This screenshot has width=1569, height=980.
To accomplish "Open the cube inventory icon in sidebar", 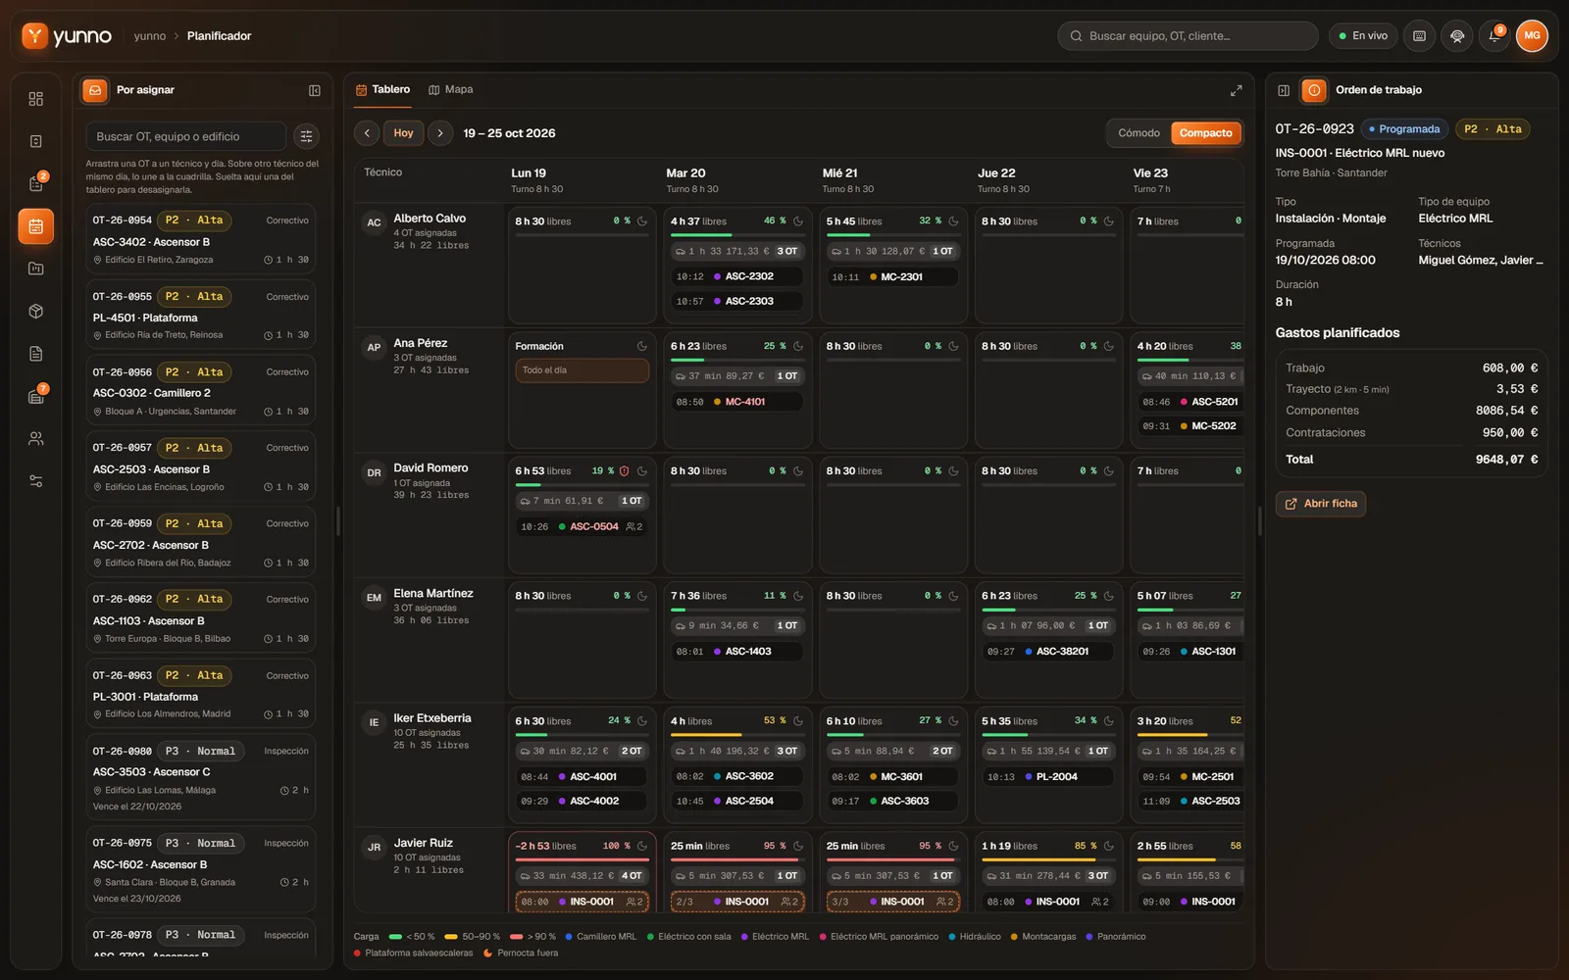I will (36, 311).
